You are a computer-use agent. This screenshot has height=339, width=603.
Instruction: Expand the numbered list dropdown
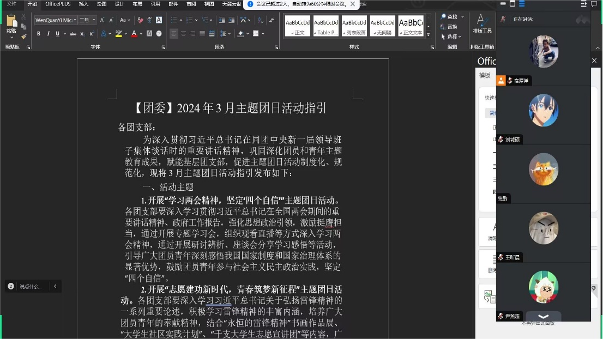(196, 20)
